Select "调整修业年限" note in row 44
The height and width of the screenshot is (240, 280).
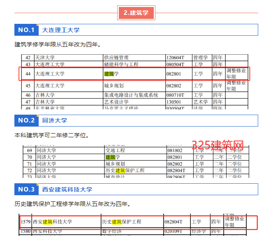236,74
